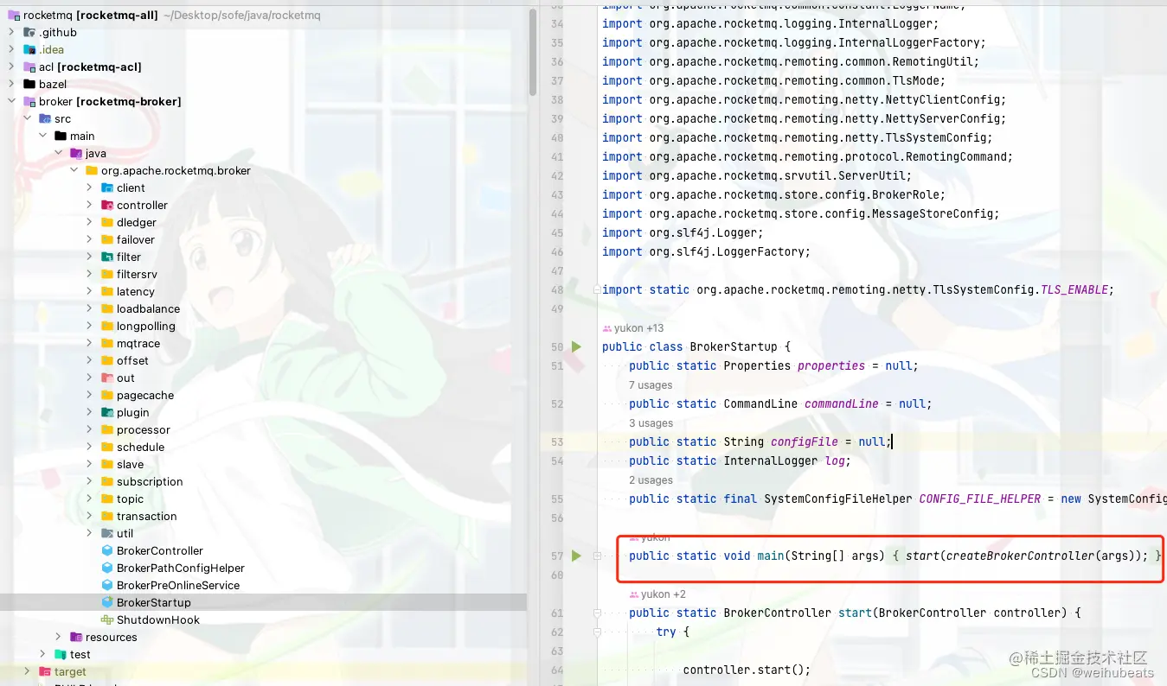Place cursor on controller.start() line

point(747,670)
